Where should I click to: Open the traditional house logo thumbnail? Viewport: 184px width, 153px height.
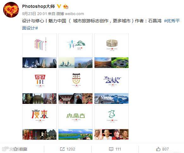point(75,87)
